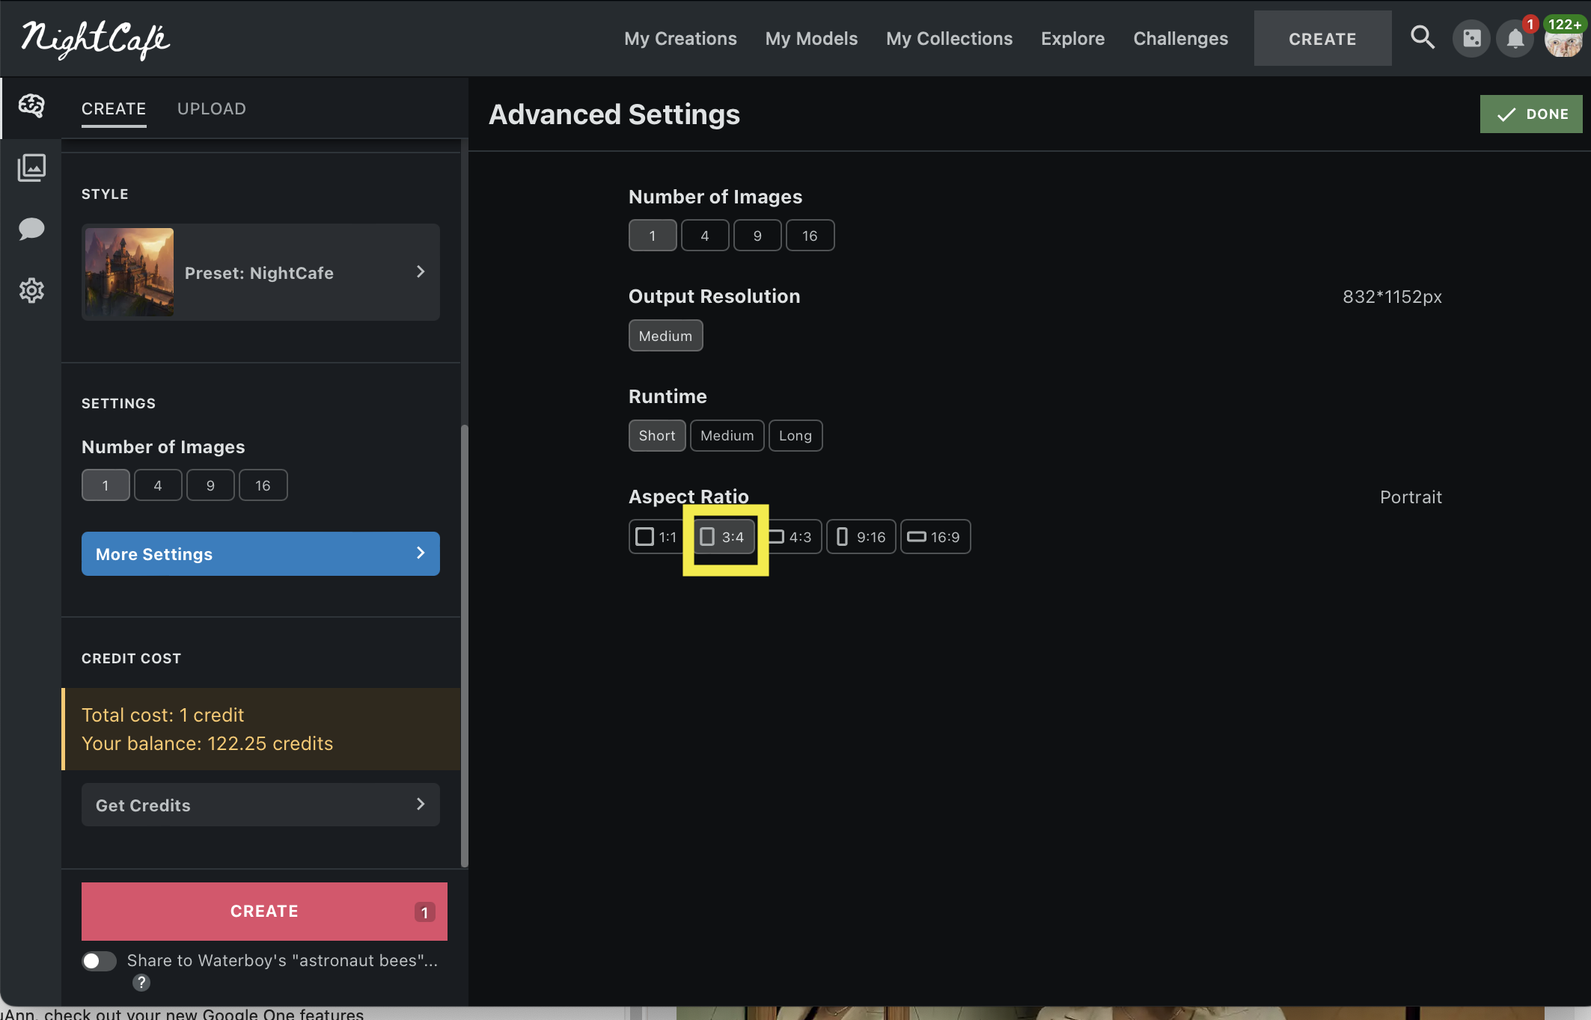Select the brain create sidebar icon

coord(31,105)
